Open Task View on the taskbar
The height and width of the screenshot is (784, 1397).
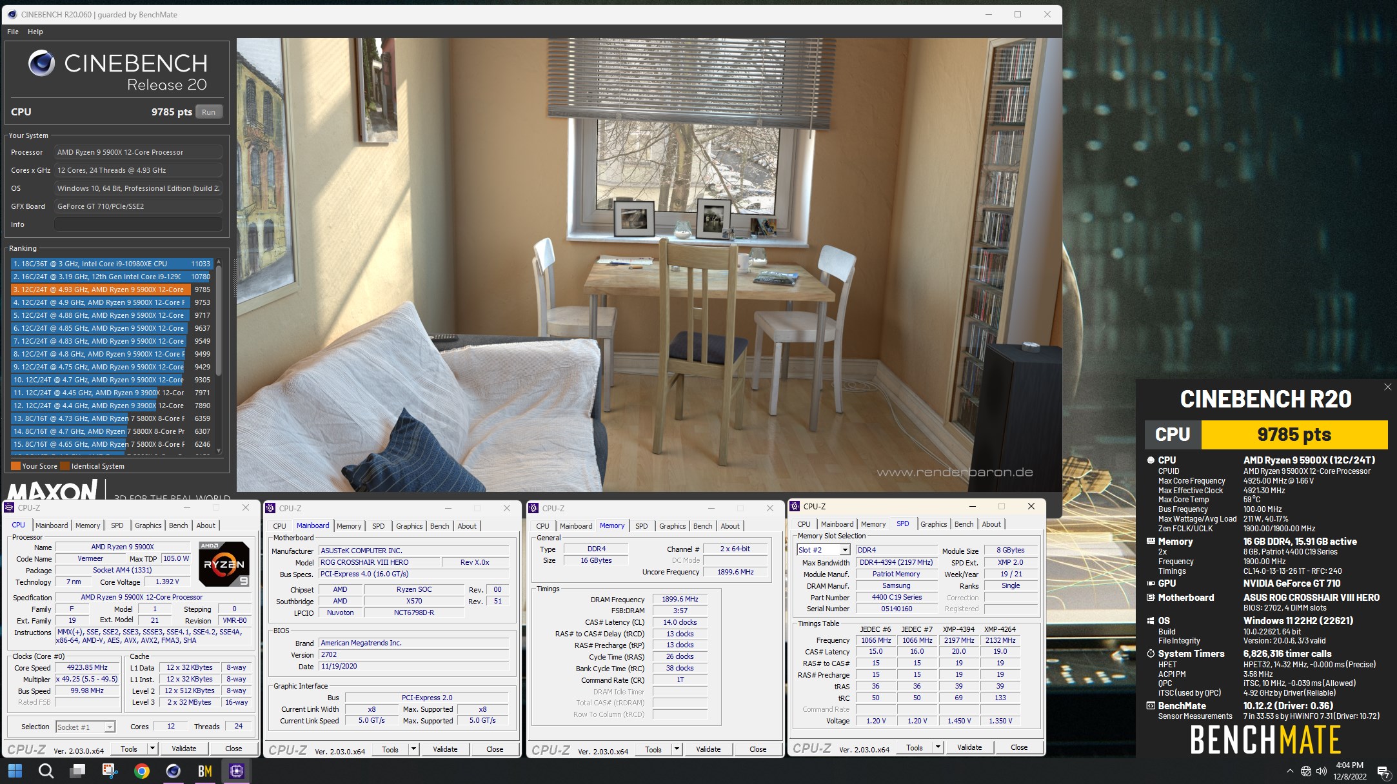point(78,770)
